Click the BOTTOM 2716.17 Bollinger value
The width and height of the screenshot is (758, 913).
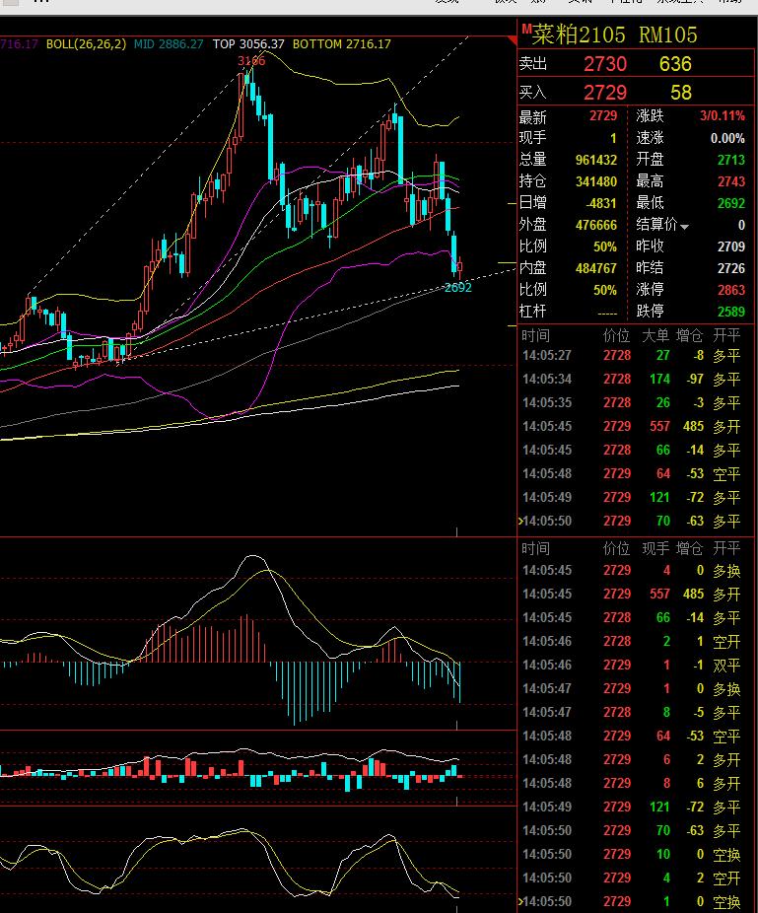[x=342, y=43]
